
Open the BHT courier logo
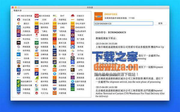tap(55, 16)
